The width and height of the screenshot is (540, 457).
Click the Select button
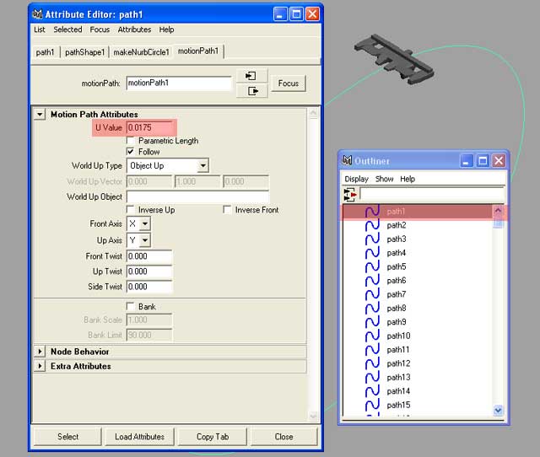tap(67, 437)
